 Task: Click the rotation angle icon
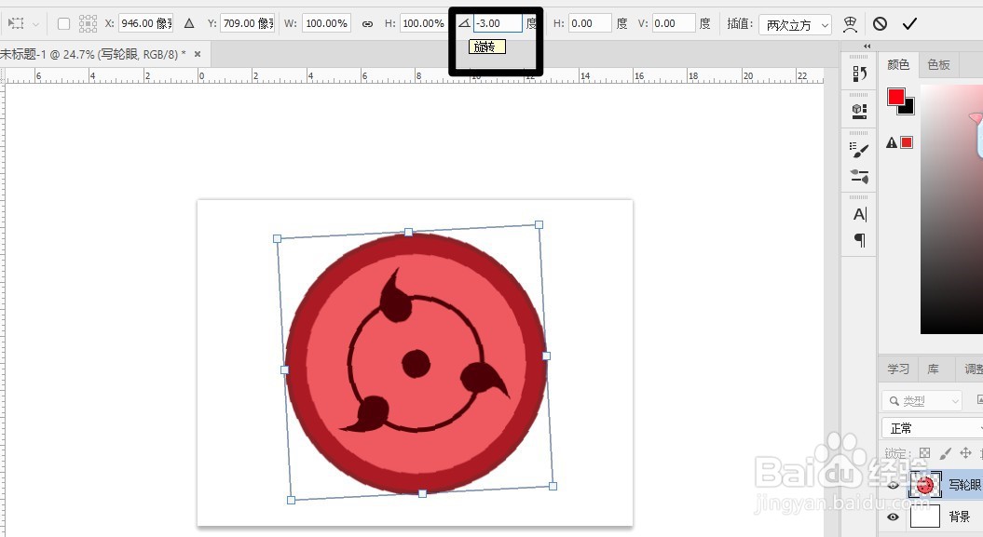(464, 24)
